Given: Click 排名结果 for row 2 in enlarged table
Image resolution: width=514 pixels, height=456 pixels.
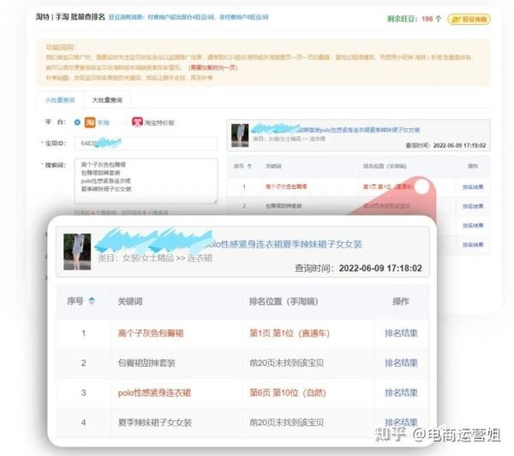Looking at the screenshot, I should tap(401, 363).
